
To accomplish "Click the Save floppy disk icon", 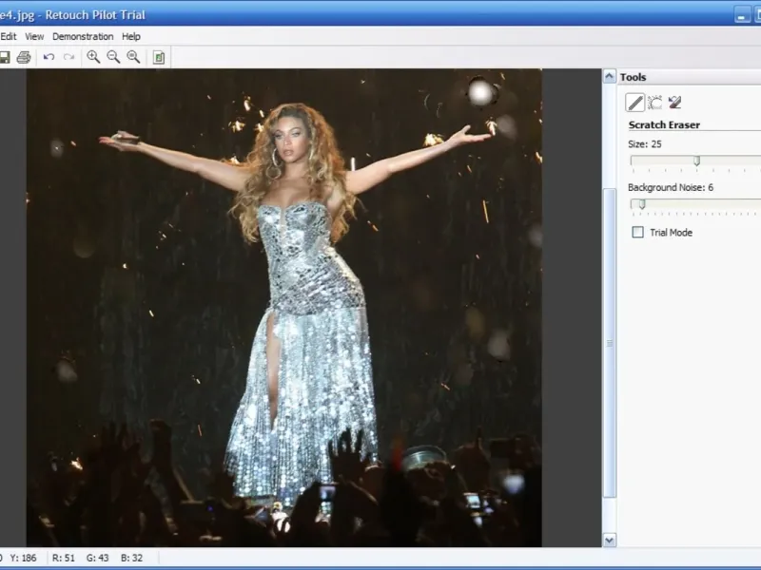I will pos(5,57).
